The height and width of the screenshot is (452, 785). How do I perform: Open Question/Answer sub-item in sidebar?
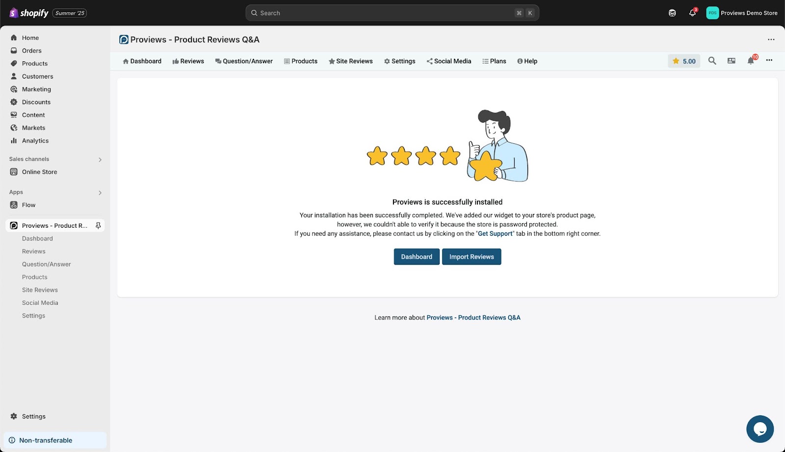pos(46,264)
